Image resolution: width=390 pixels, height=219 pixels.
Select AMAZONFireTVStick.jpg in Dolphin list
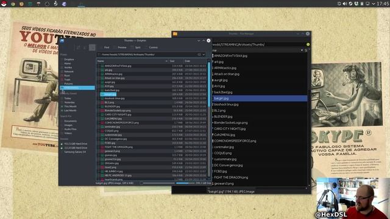[x=118, y=66]
